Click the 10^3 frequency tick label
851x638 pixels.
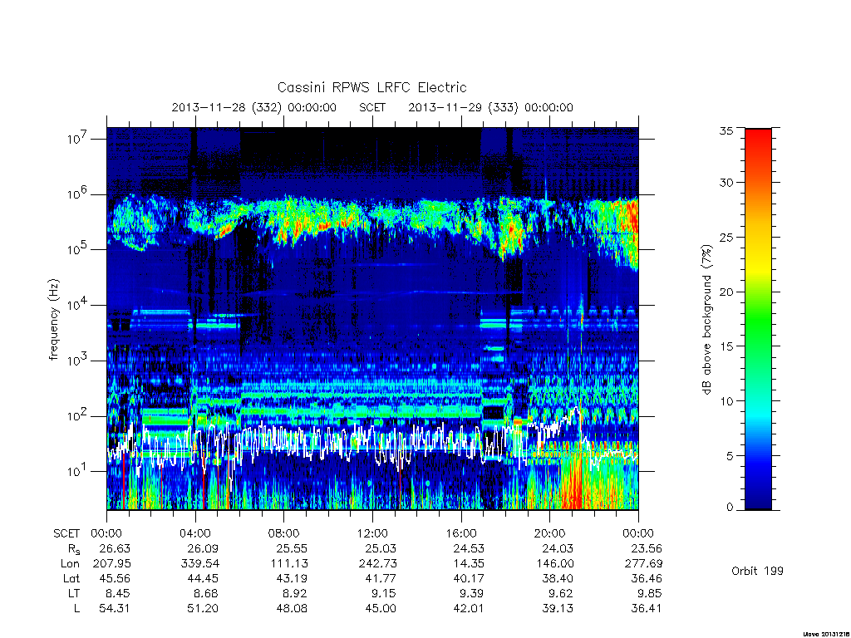point(76,361)
